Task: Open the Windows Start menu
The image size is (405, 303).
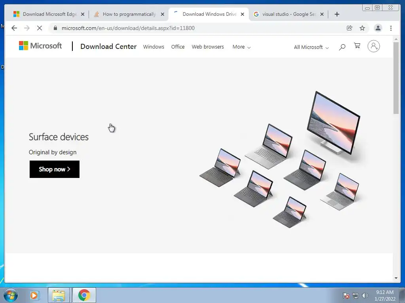Action: 10,295
